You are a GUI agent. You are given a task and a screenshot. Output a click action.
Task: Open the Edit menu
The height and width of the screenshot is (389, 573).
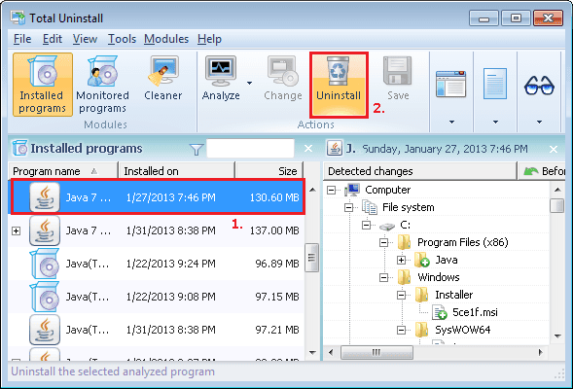53,39
